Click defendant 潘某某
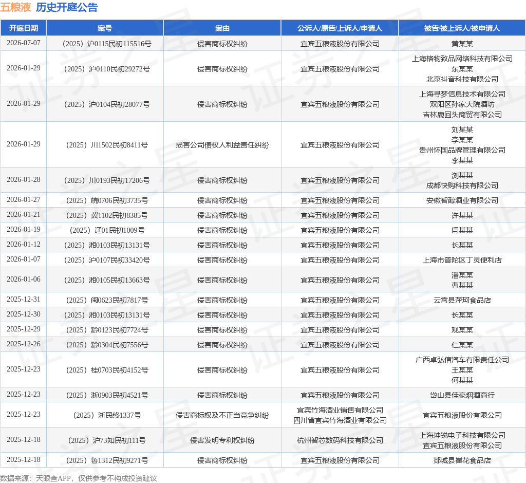Image resolution: width=526 pixels, height=483 pixels. [x=462, y=275]
